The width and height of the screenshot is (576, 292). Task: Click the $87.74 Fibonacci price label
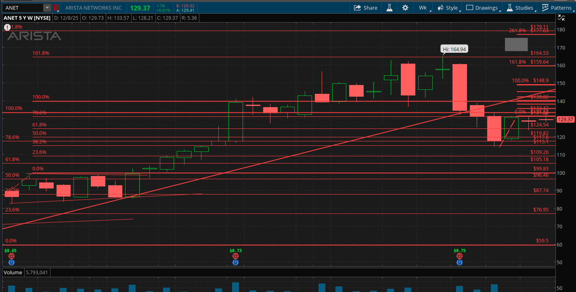pos(541,191)
